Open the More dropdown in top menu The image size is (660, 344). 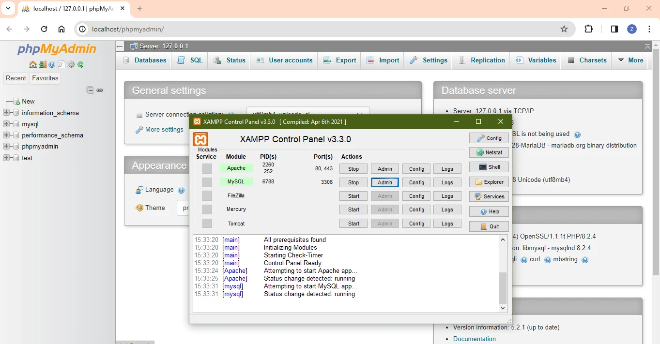pyautogui.click(x=630, y=60)
